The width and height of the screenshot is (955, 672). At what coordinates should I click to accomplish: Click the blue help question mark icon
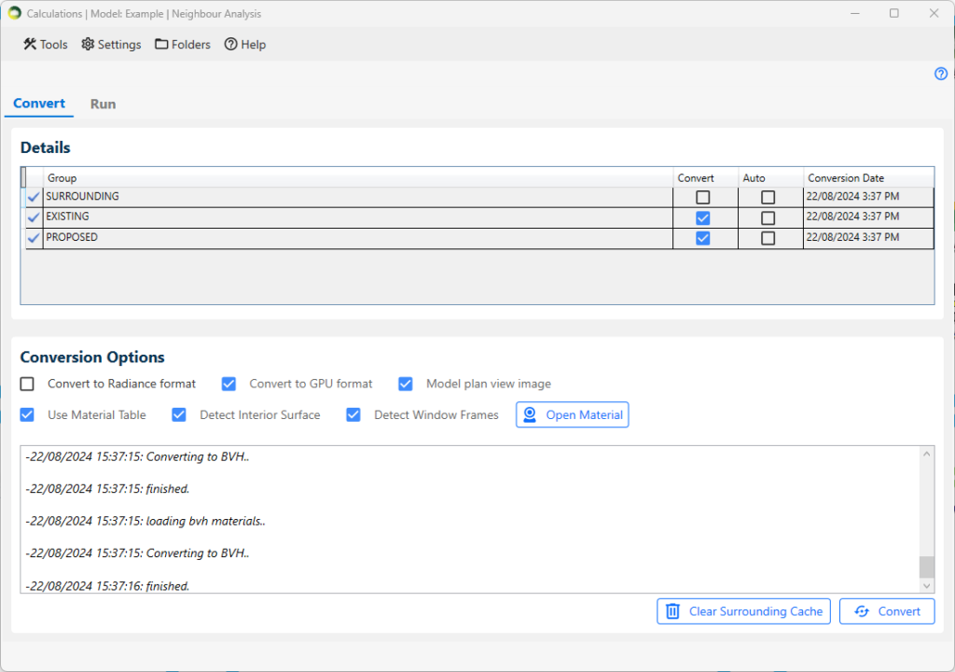click(x=941, y=74)
